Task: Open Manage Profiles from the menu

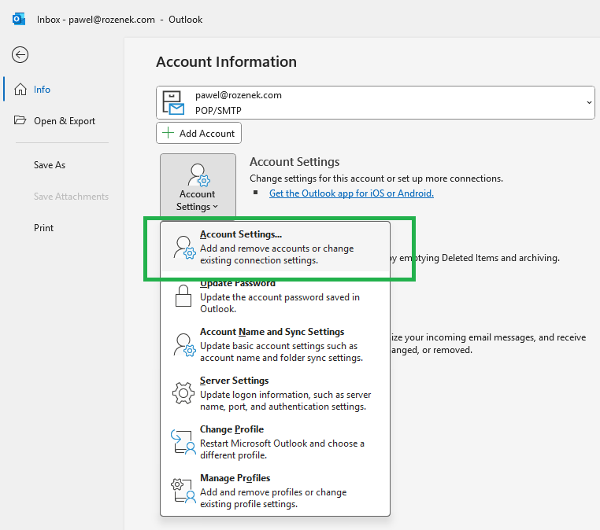Action: pos(275,491)
